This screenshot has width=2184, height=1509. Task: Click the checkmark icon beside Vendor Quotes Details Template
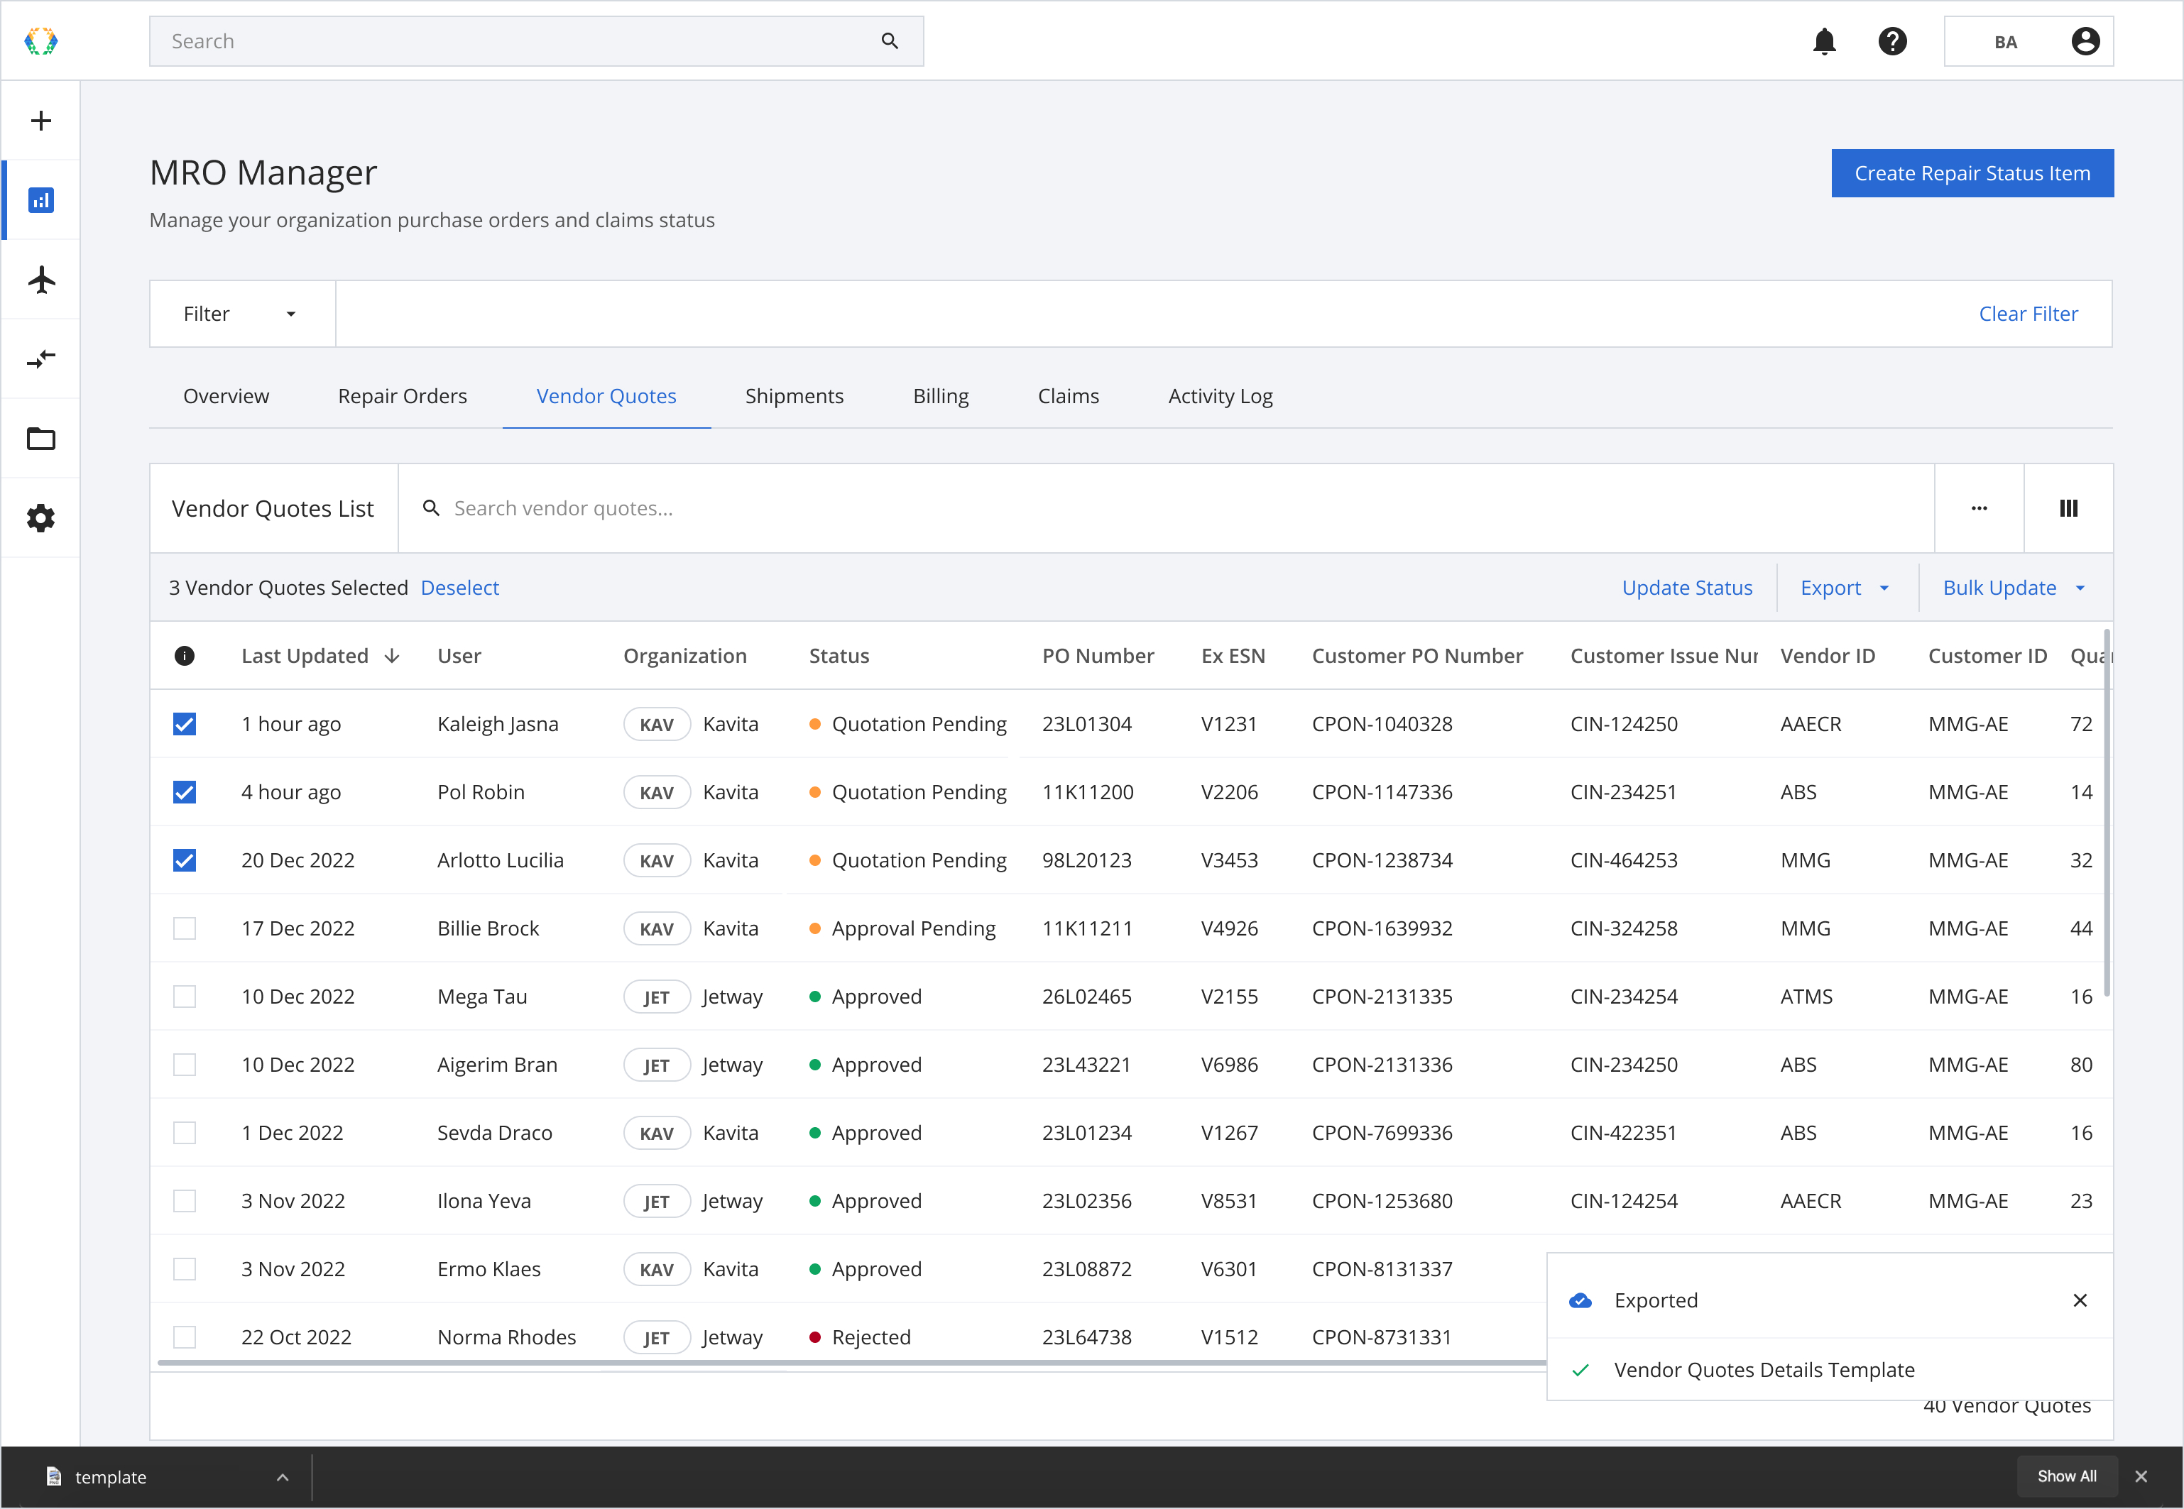1580,1370
